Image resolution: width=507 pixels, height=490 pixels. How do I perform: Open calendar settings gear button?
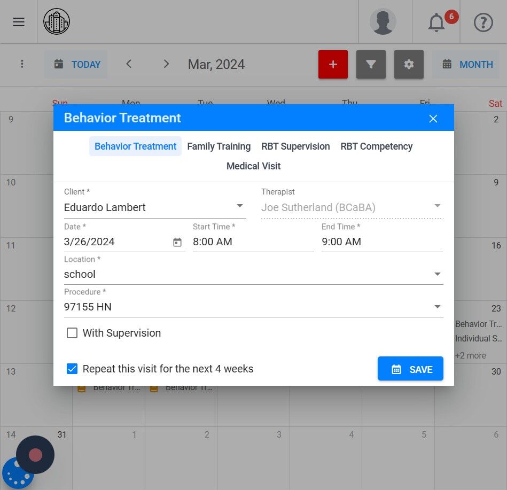coord(409,64)
